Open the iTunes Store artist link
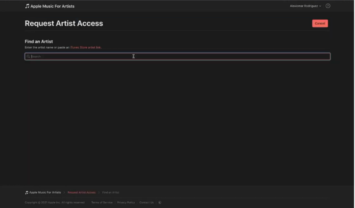 pyautogui.click(x=86, y=47)
